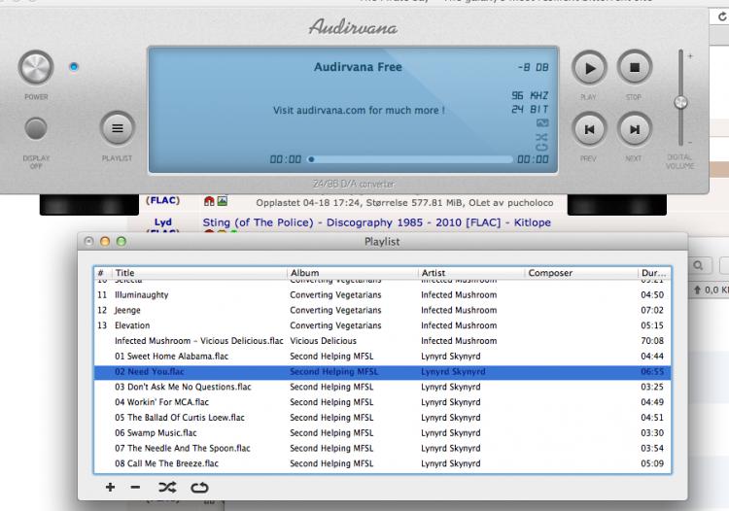The image size is (729, 511).
Task: Adjust the Digital Volume slider
Action: coord(680,101)
